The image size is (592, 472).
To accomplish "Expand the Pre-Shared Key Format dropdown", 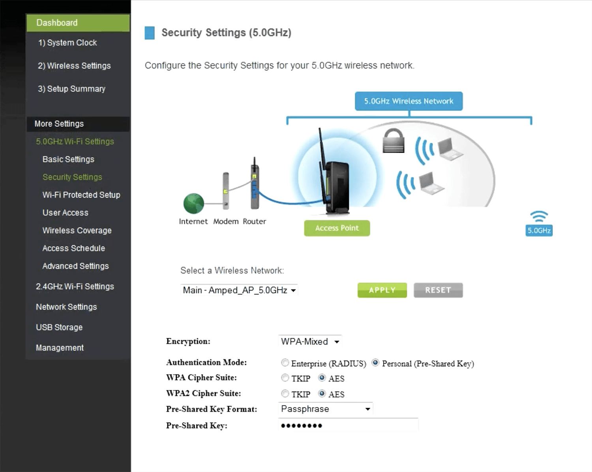I will coord(325,409).
